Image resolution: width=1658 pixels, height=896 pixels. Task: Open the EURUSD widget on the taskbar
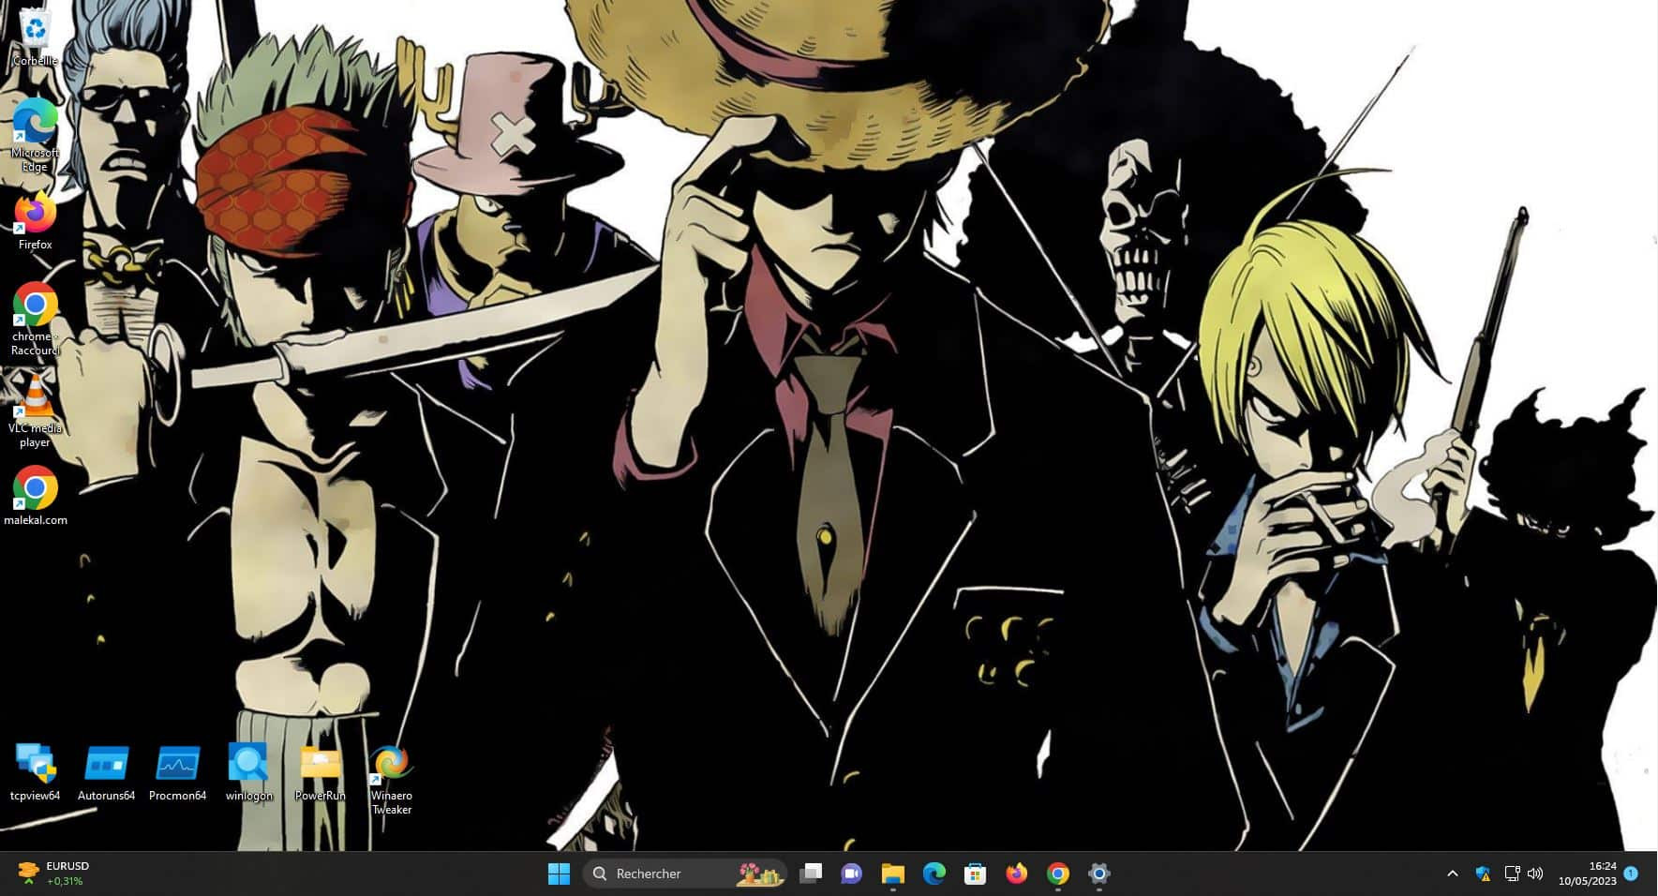[54, 874]
